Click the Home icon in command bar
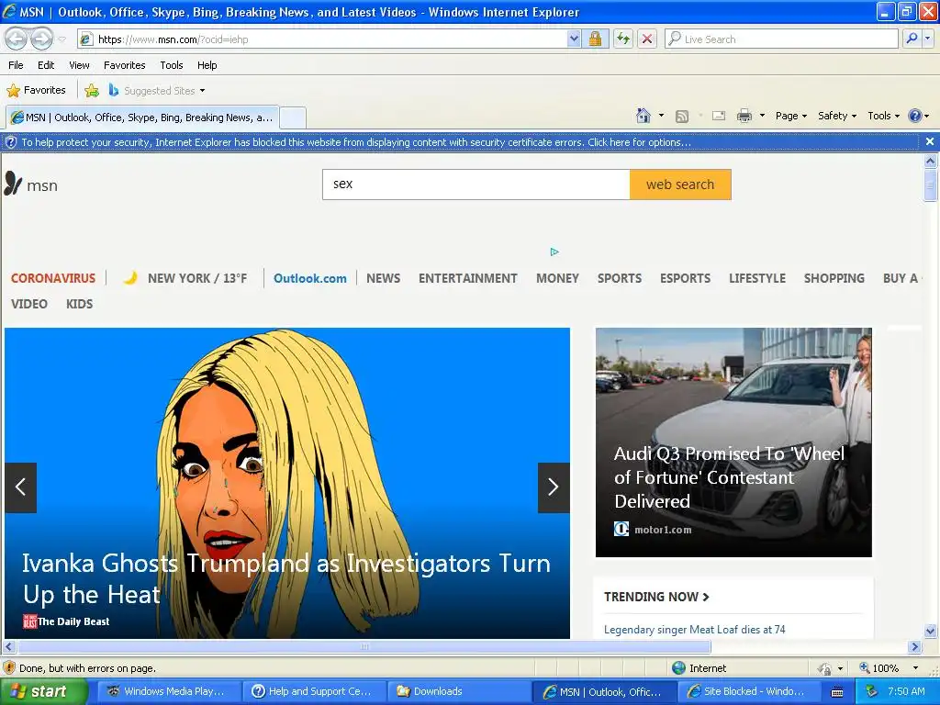The width and height of the screenshot is (940, 705). pos(643,116)
